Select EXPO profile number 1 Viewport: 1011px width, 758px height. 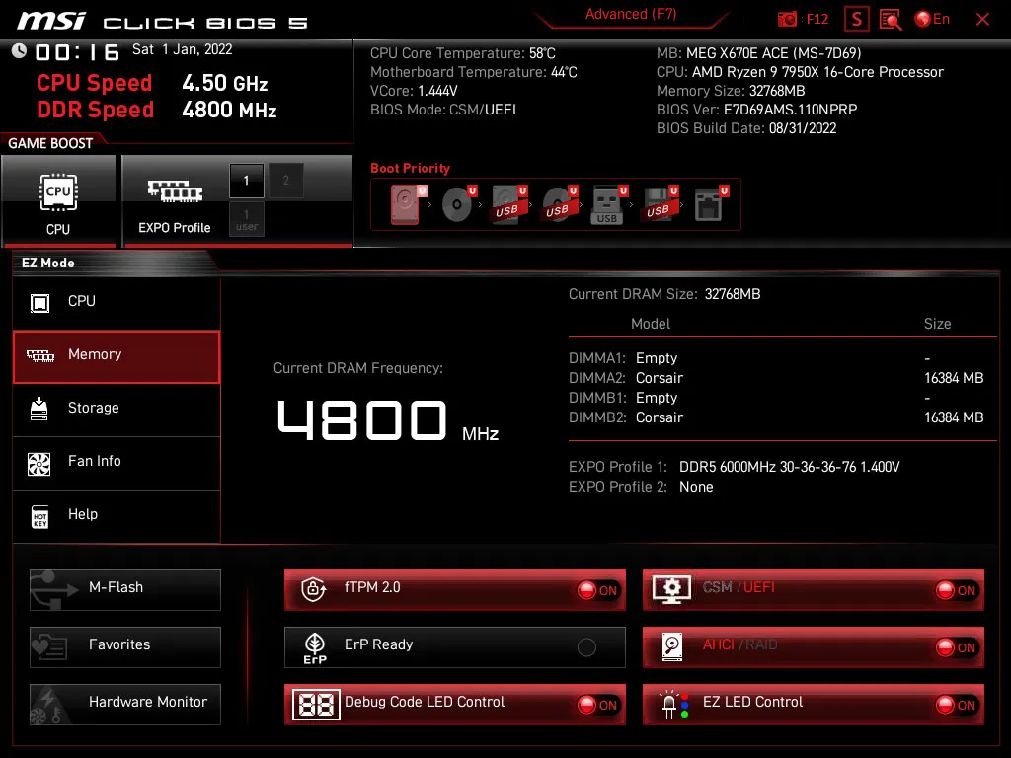[246, 181]
